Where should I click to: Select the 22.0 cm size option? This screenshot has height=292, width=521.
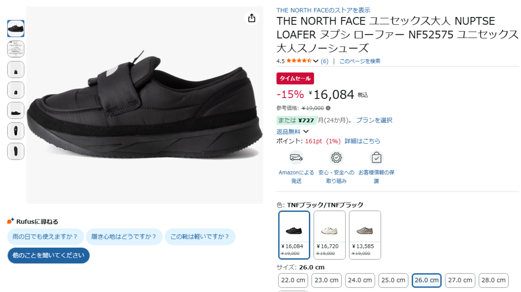pos(293,280)
